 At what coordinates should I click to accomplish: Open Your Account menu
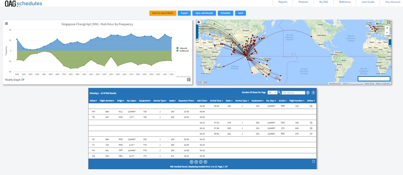click(393, 2)
